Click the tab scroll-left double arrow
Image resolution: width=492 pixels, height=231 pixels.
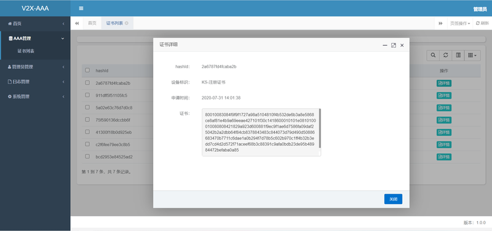tap(77, 23)
